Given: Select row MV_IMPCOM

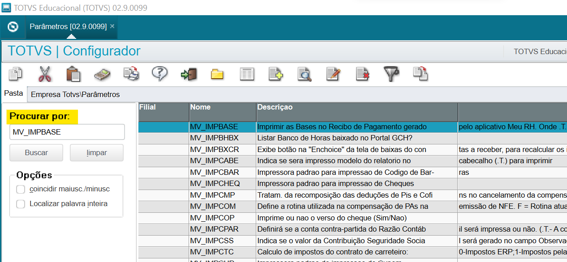Looking at the screenshot, I should coord(352,207).
